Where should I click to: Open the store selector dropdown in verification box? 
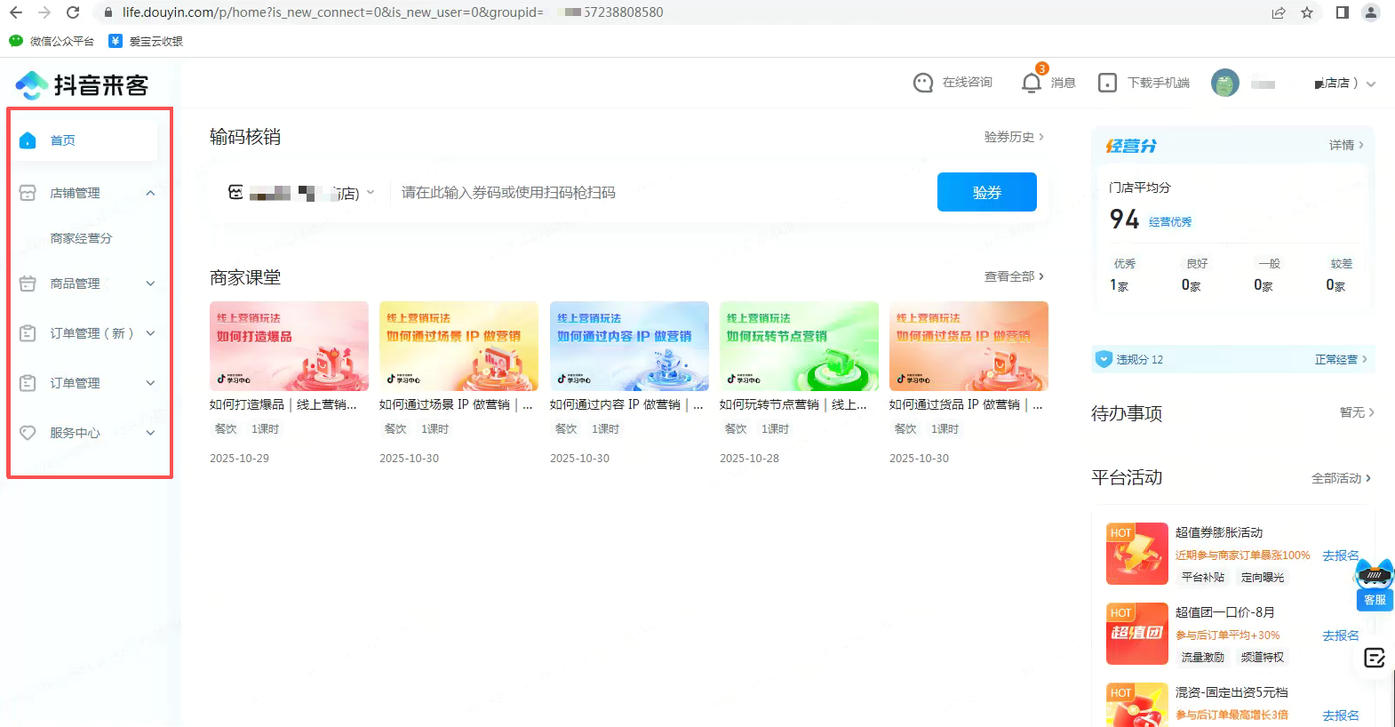(x=371, y=193)
